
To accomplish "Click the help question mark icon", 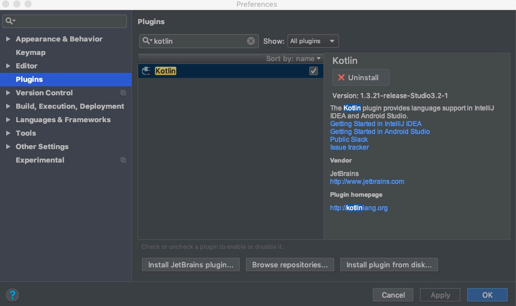I will [x=12, y=294].
